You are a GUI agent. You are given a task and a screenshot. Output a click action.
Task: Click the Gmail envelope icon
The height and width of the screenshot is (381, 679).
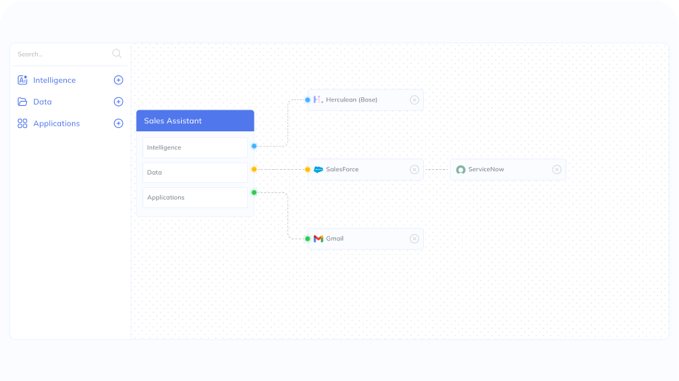[x=318, y=239]
